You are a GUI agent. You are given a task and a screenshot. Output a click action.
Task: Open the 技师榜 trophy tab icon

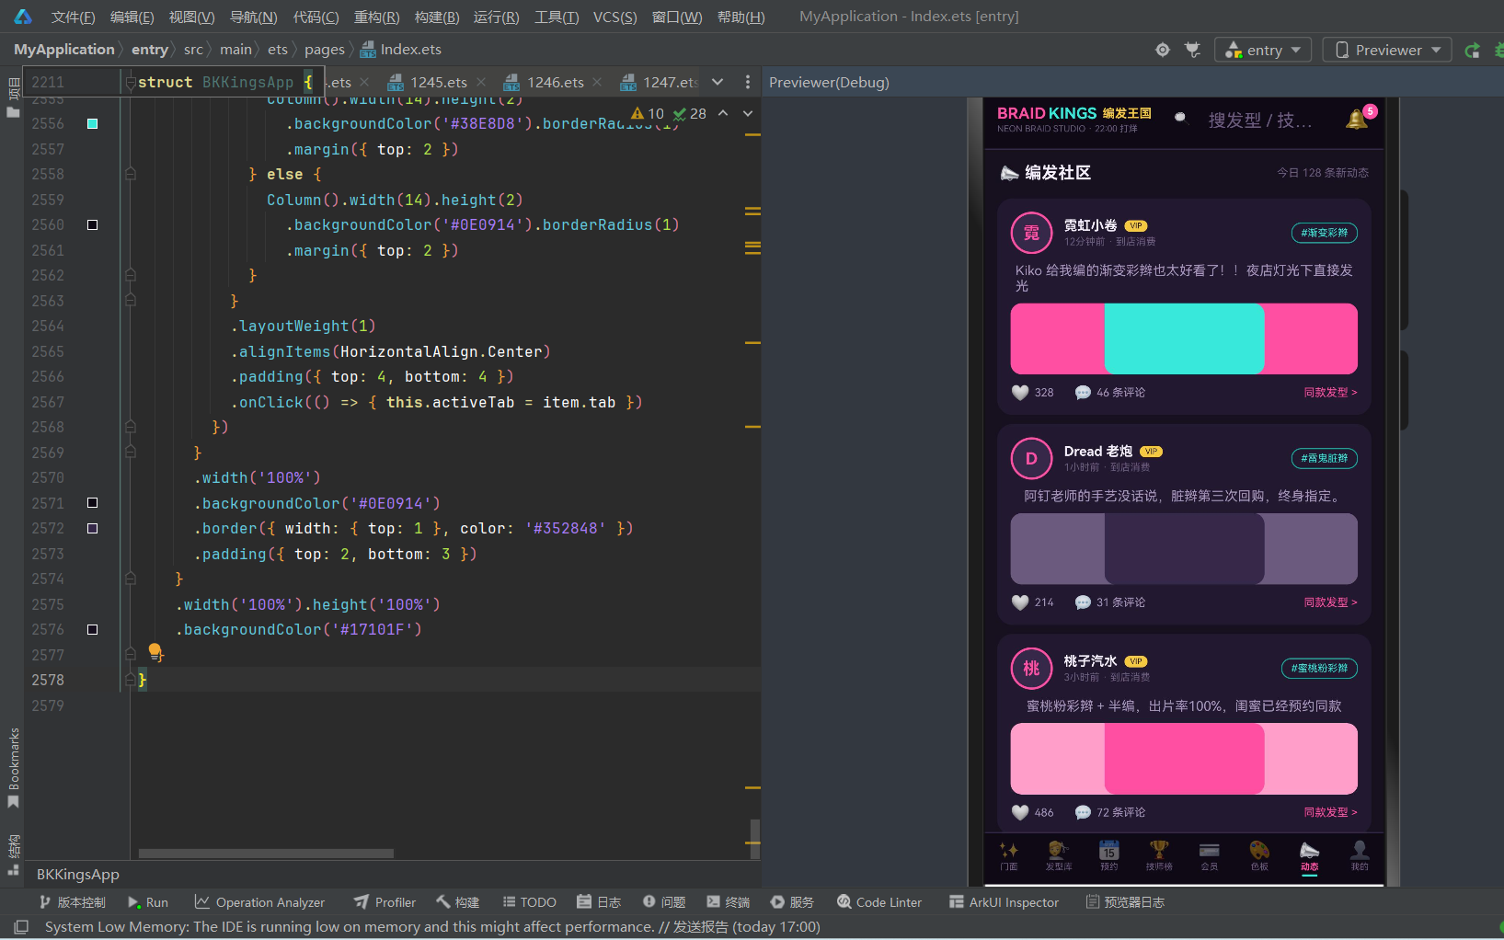tap(1159, 850)
